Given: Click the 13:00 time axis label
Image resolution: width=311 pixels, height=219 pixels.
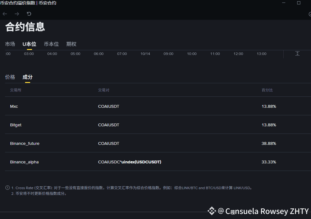Looking at the screenshot, I should click(262, 54).
